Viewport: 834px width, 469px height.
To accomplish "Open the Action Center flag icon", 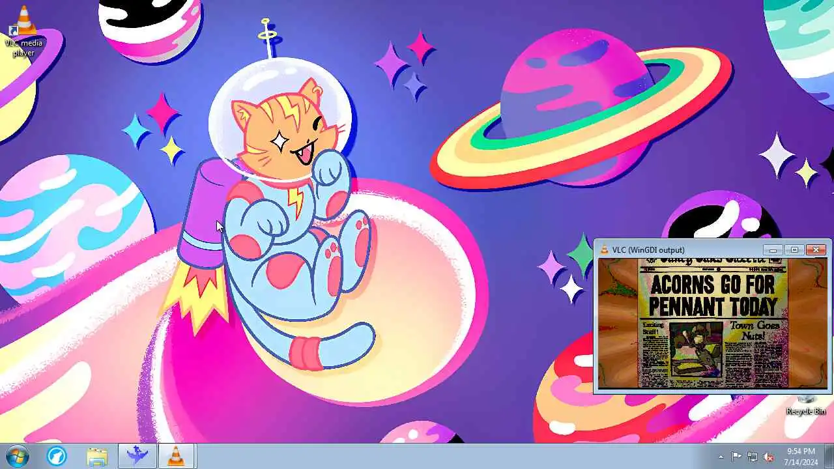I will click(736, 457).
